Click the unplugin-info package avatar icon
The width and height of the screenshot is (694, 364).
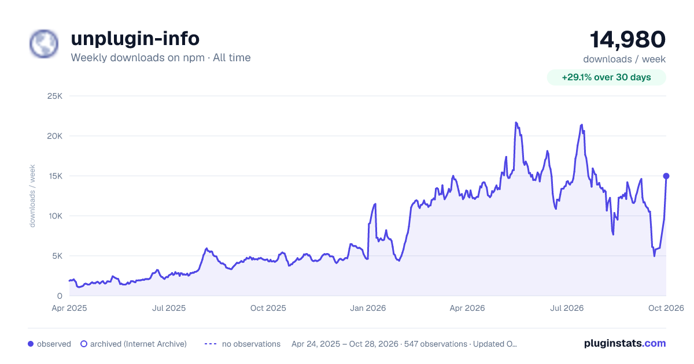pyautogui.click(x=44, y=44)
